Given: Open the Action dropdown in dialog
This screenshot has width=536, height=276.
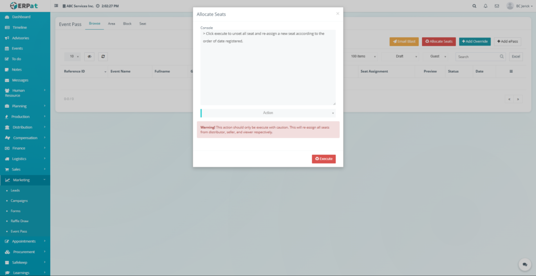Looking at the screenshot, I should 268,113.
